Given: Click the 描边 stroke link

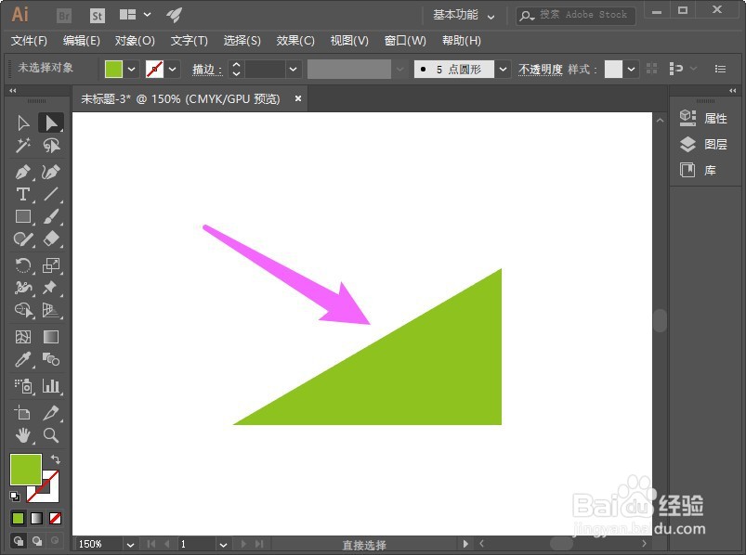Looking at the screenshot, I should point(207,70).
